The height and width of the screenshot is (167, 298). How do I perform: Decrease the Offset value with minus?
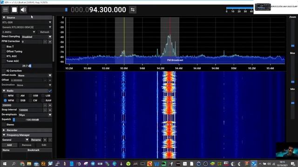click(x=45, y=80)
